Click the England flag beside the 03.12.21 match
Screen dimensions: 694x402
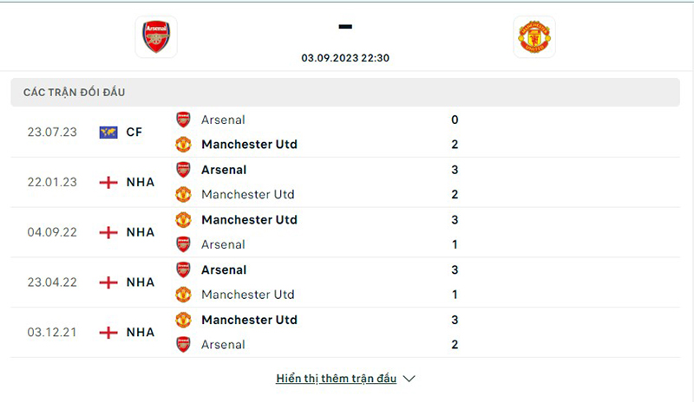pyautogui.click(x=108, y=332)
